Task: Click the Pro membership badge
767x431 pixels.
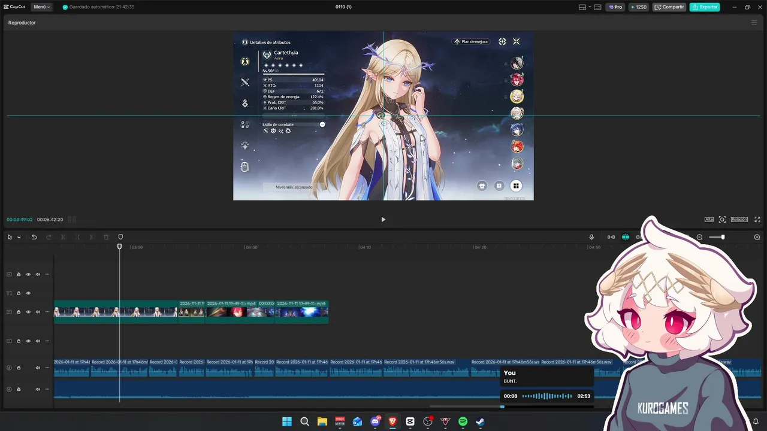Action: pyautogui.click(x=615, y=7)
